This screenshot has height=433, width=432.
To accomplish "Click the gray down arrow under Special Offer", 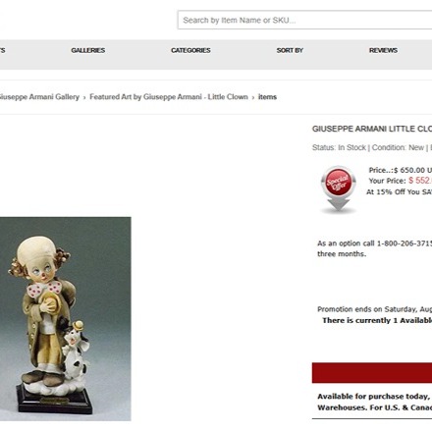I will (x=339, y=205).
